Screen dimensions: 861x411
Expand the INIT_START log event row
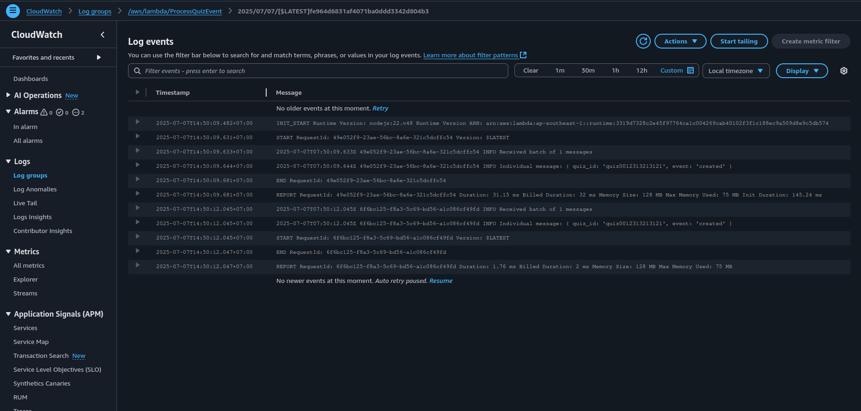tap(137, 122)
